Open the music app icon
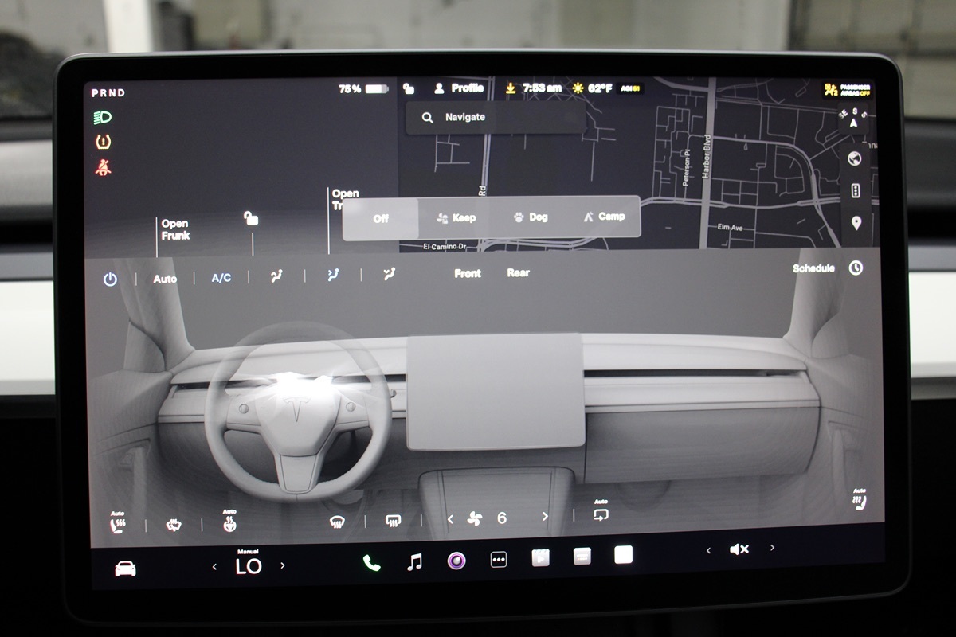 (414, 562)
